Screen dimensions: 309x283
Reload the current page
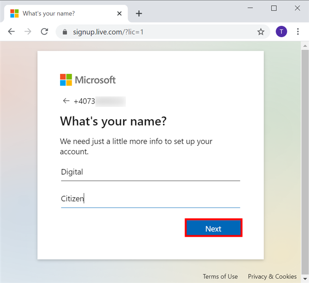pyautogui.click(x=44, y=32)
